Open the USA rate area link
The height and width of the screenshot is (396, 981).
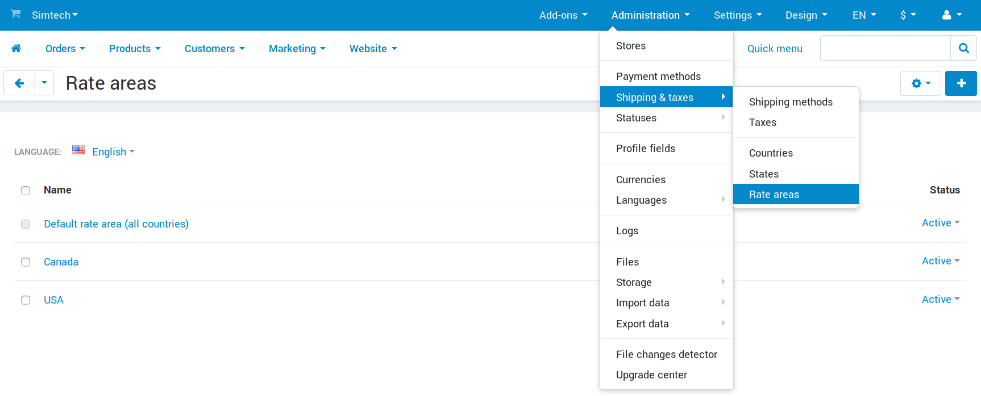(53, 300)
